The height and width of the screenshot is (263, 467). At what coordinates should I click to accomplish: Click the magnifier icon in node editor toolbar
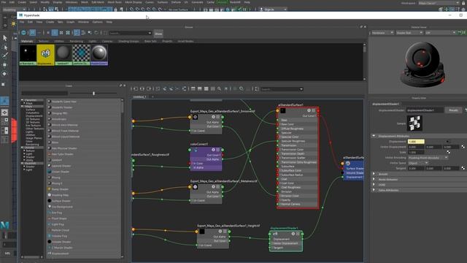219,89
